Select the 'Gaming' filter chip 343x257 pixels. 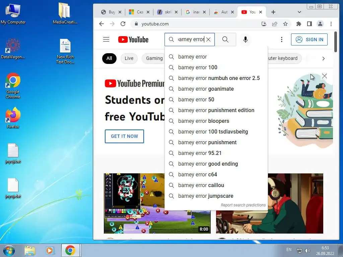[153, 58]
